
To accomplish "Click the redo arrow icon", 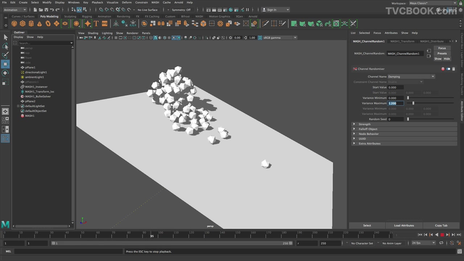I will click(x=58, y=10).
